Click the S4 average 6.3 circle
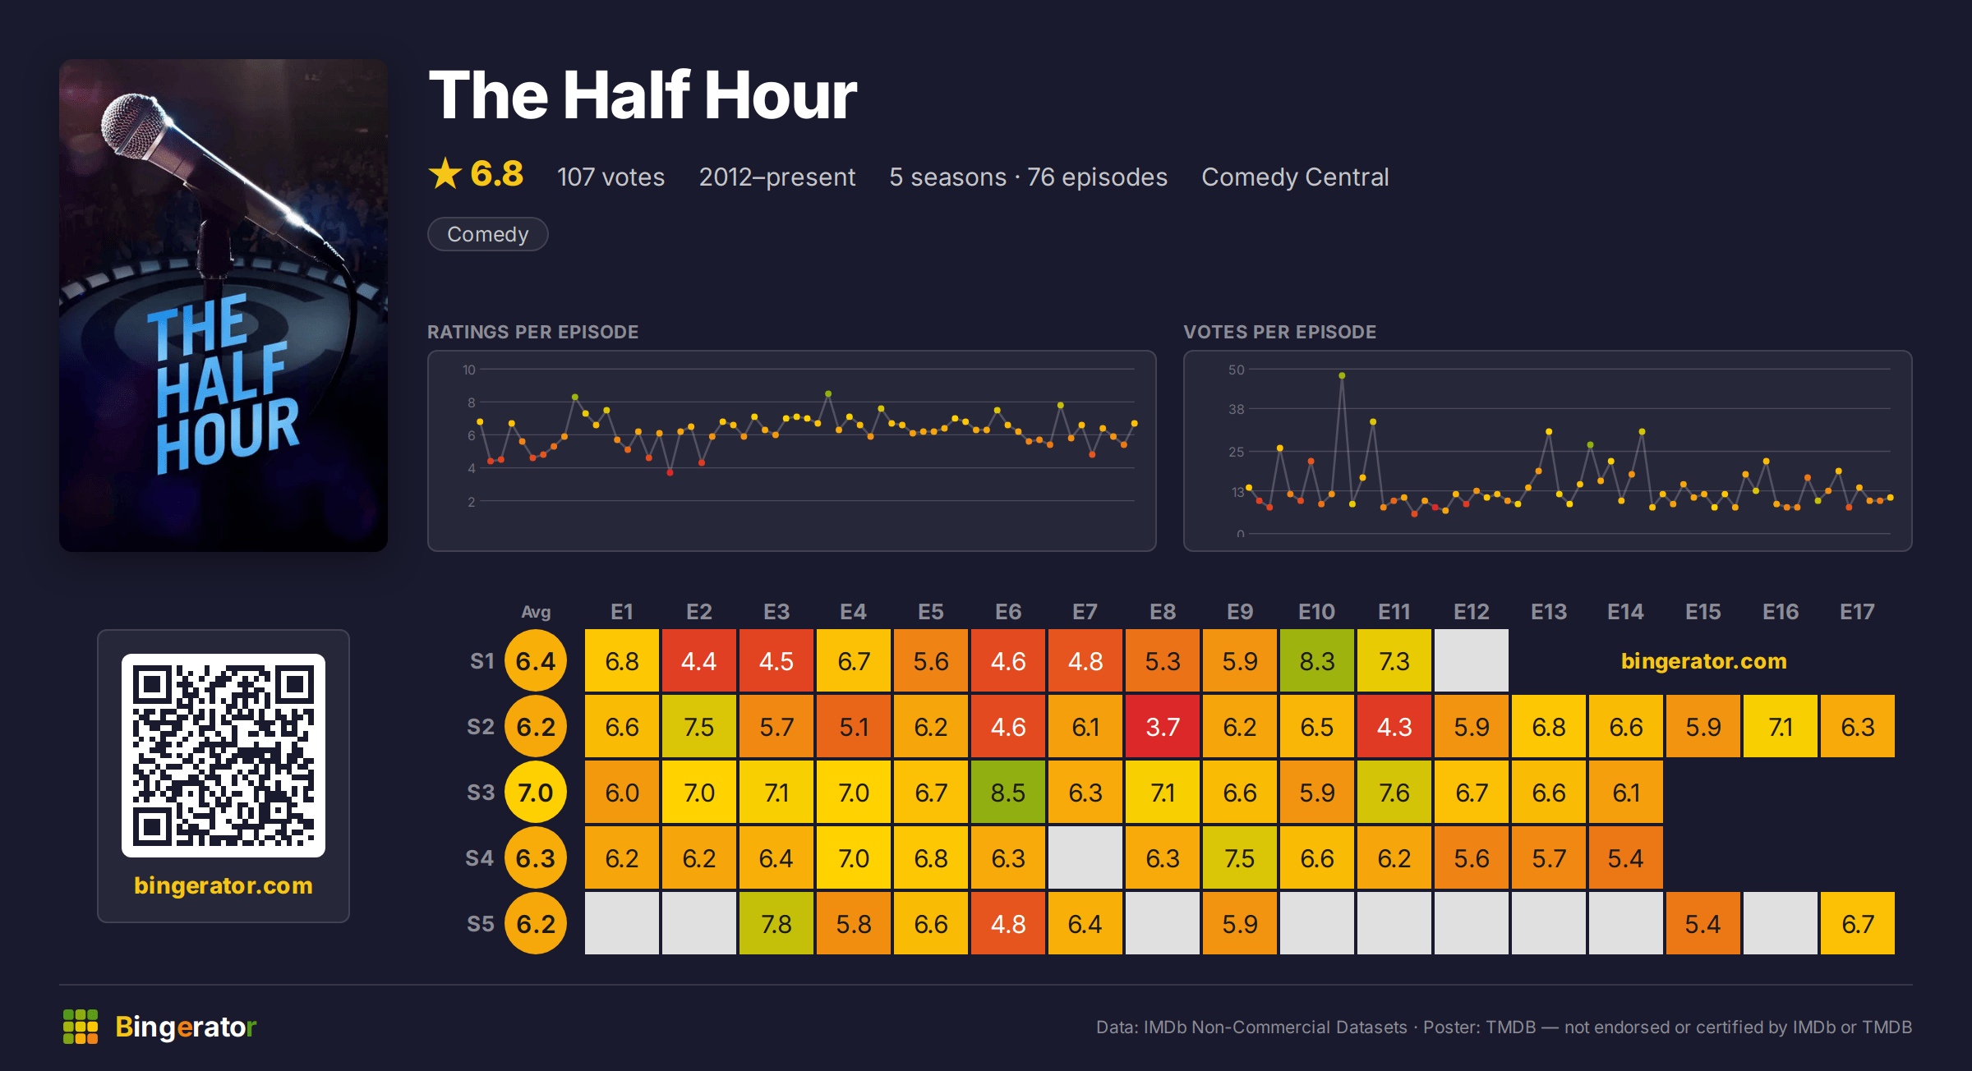The height and width of the screenshot is (1071, 1972). 536,858
